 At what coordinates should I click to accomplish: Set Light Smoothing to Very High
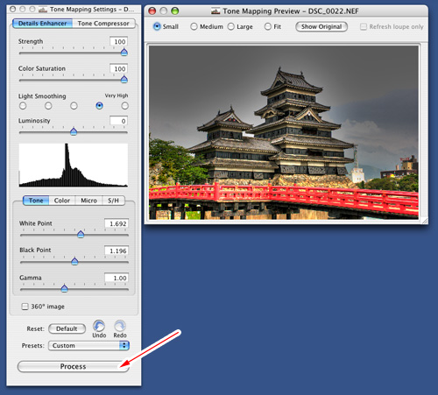tap(124, 106)
